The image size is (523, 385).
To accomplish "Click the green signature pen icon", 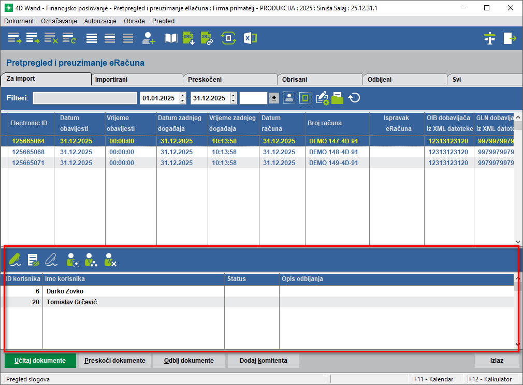I will coord(15,259).
